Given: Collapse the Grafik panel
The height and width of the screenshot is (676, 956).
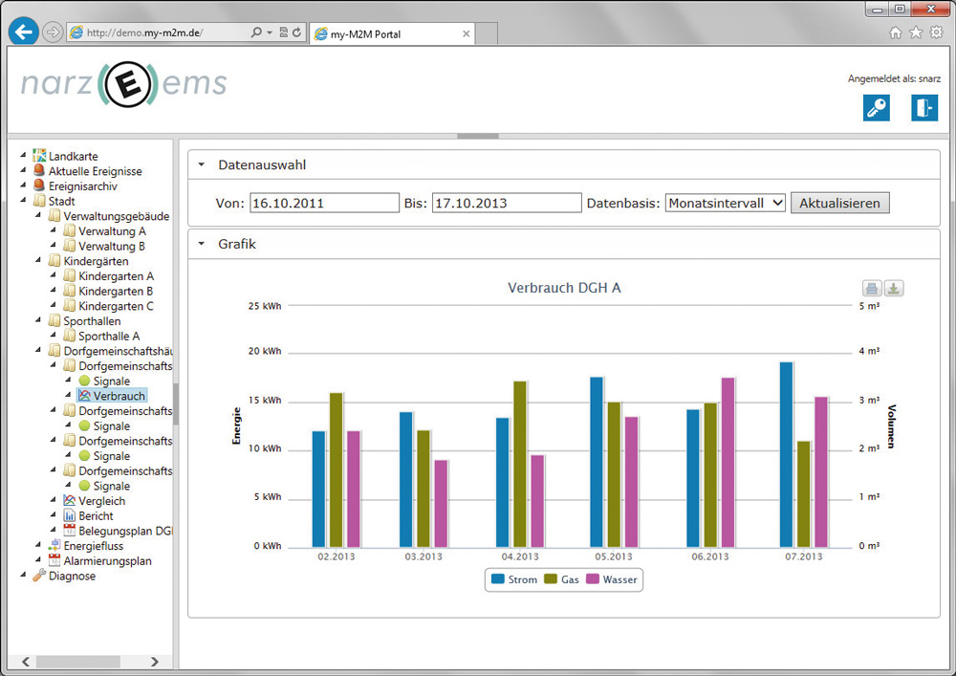Looking at the screenshot, I should (202, 244).
